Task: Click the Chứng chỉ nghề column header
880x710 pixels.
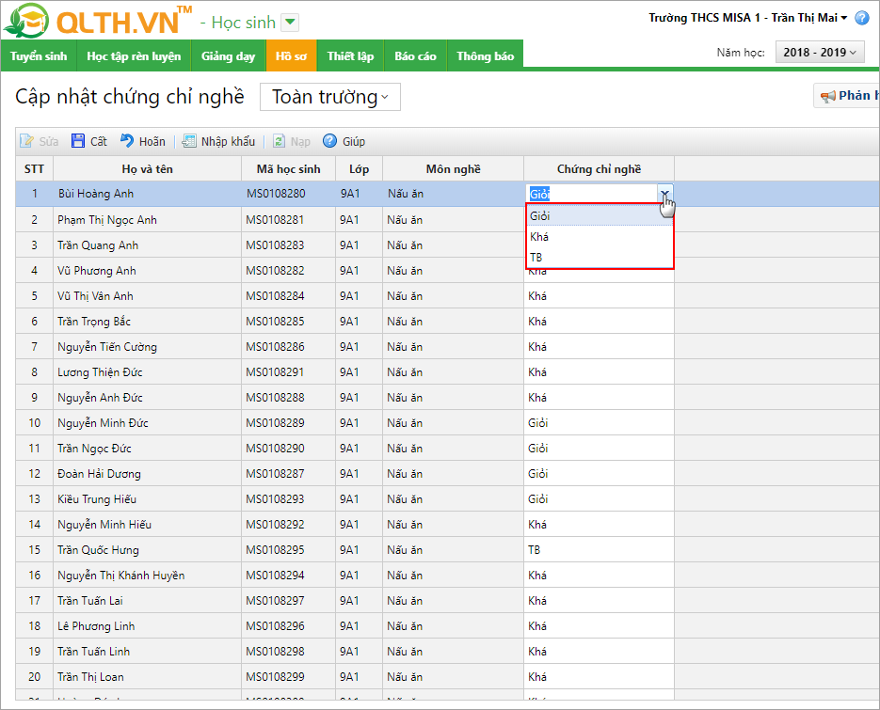Action: pos(599,169)
